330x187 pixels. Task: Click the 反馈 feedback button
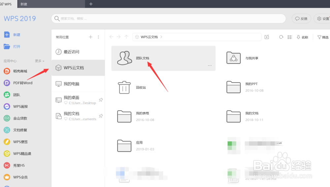pyautogui.click(x=301, y=19)
